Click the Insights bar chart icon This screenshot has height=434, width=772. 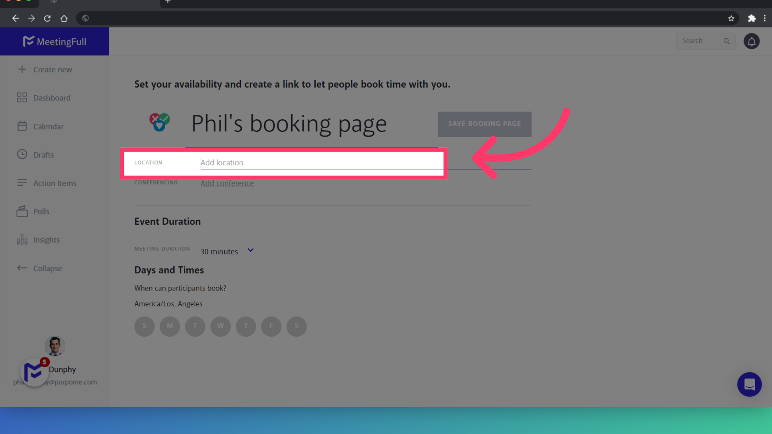(x=22, y=240)
